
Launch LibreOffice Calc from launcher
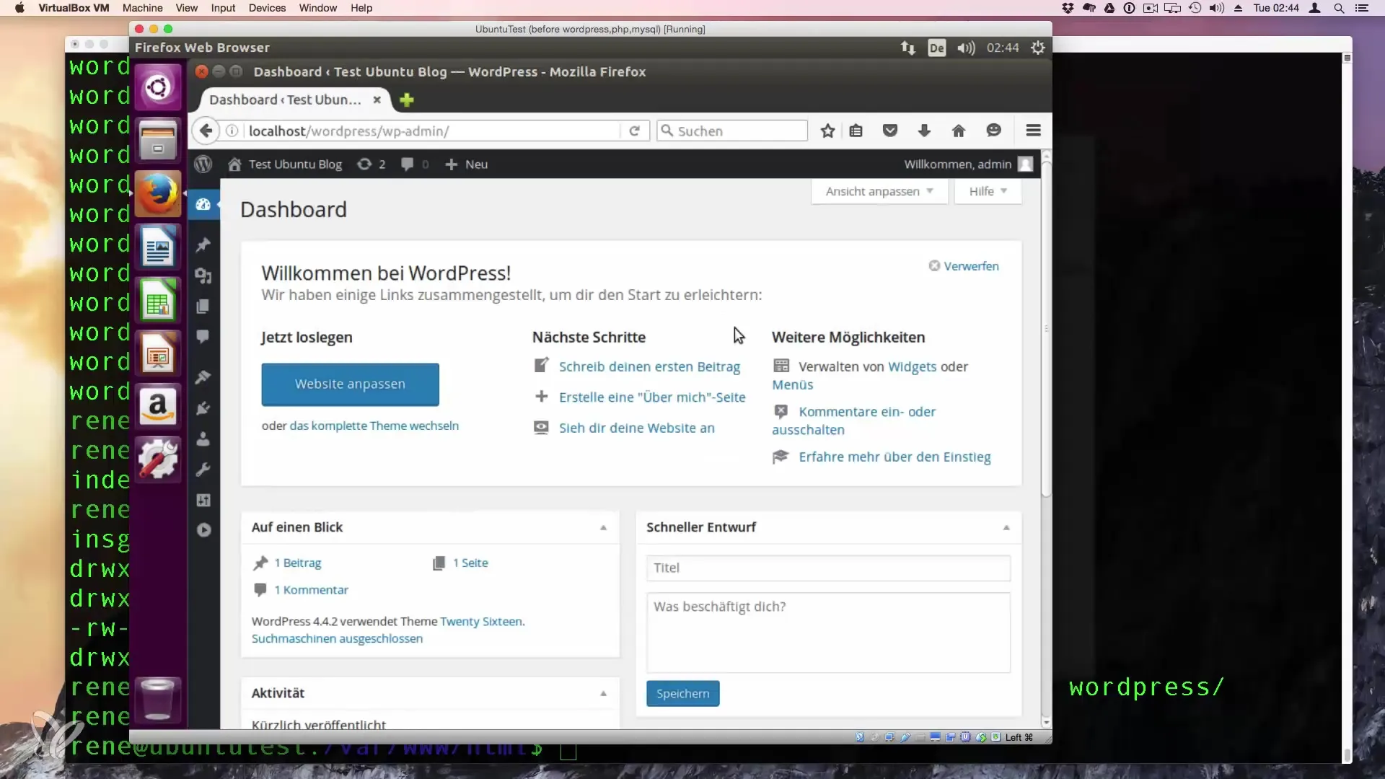158,300
